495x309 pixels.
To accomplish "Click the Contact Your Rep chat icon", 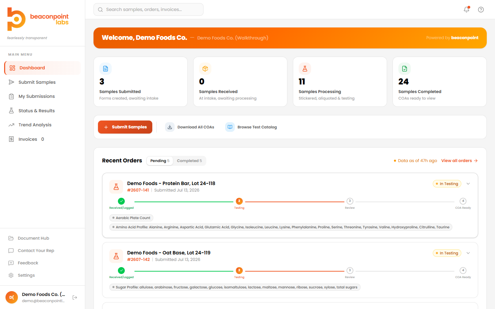I will (11, 251).
